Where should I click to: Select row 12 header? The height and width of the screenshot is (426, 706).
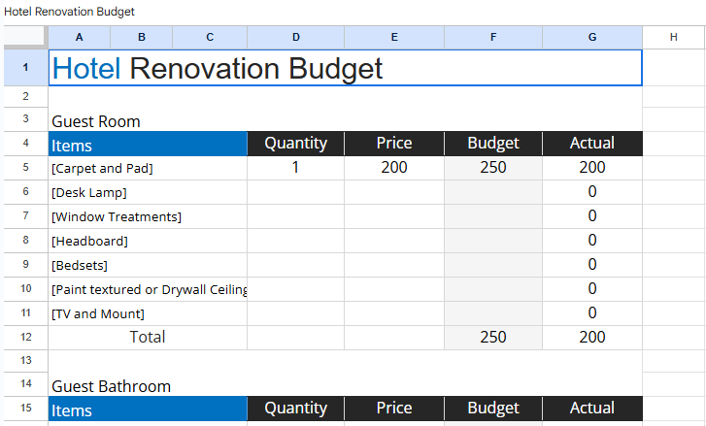tap(24, 338)
